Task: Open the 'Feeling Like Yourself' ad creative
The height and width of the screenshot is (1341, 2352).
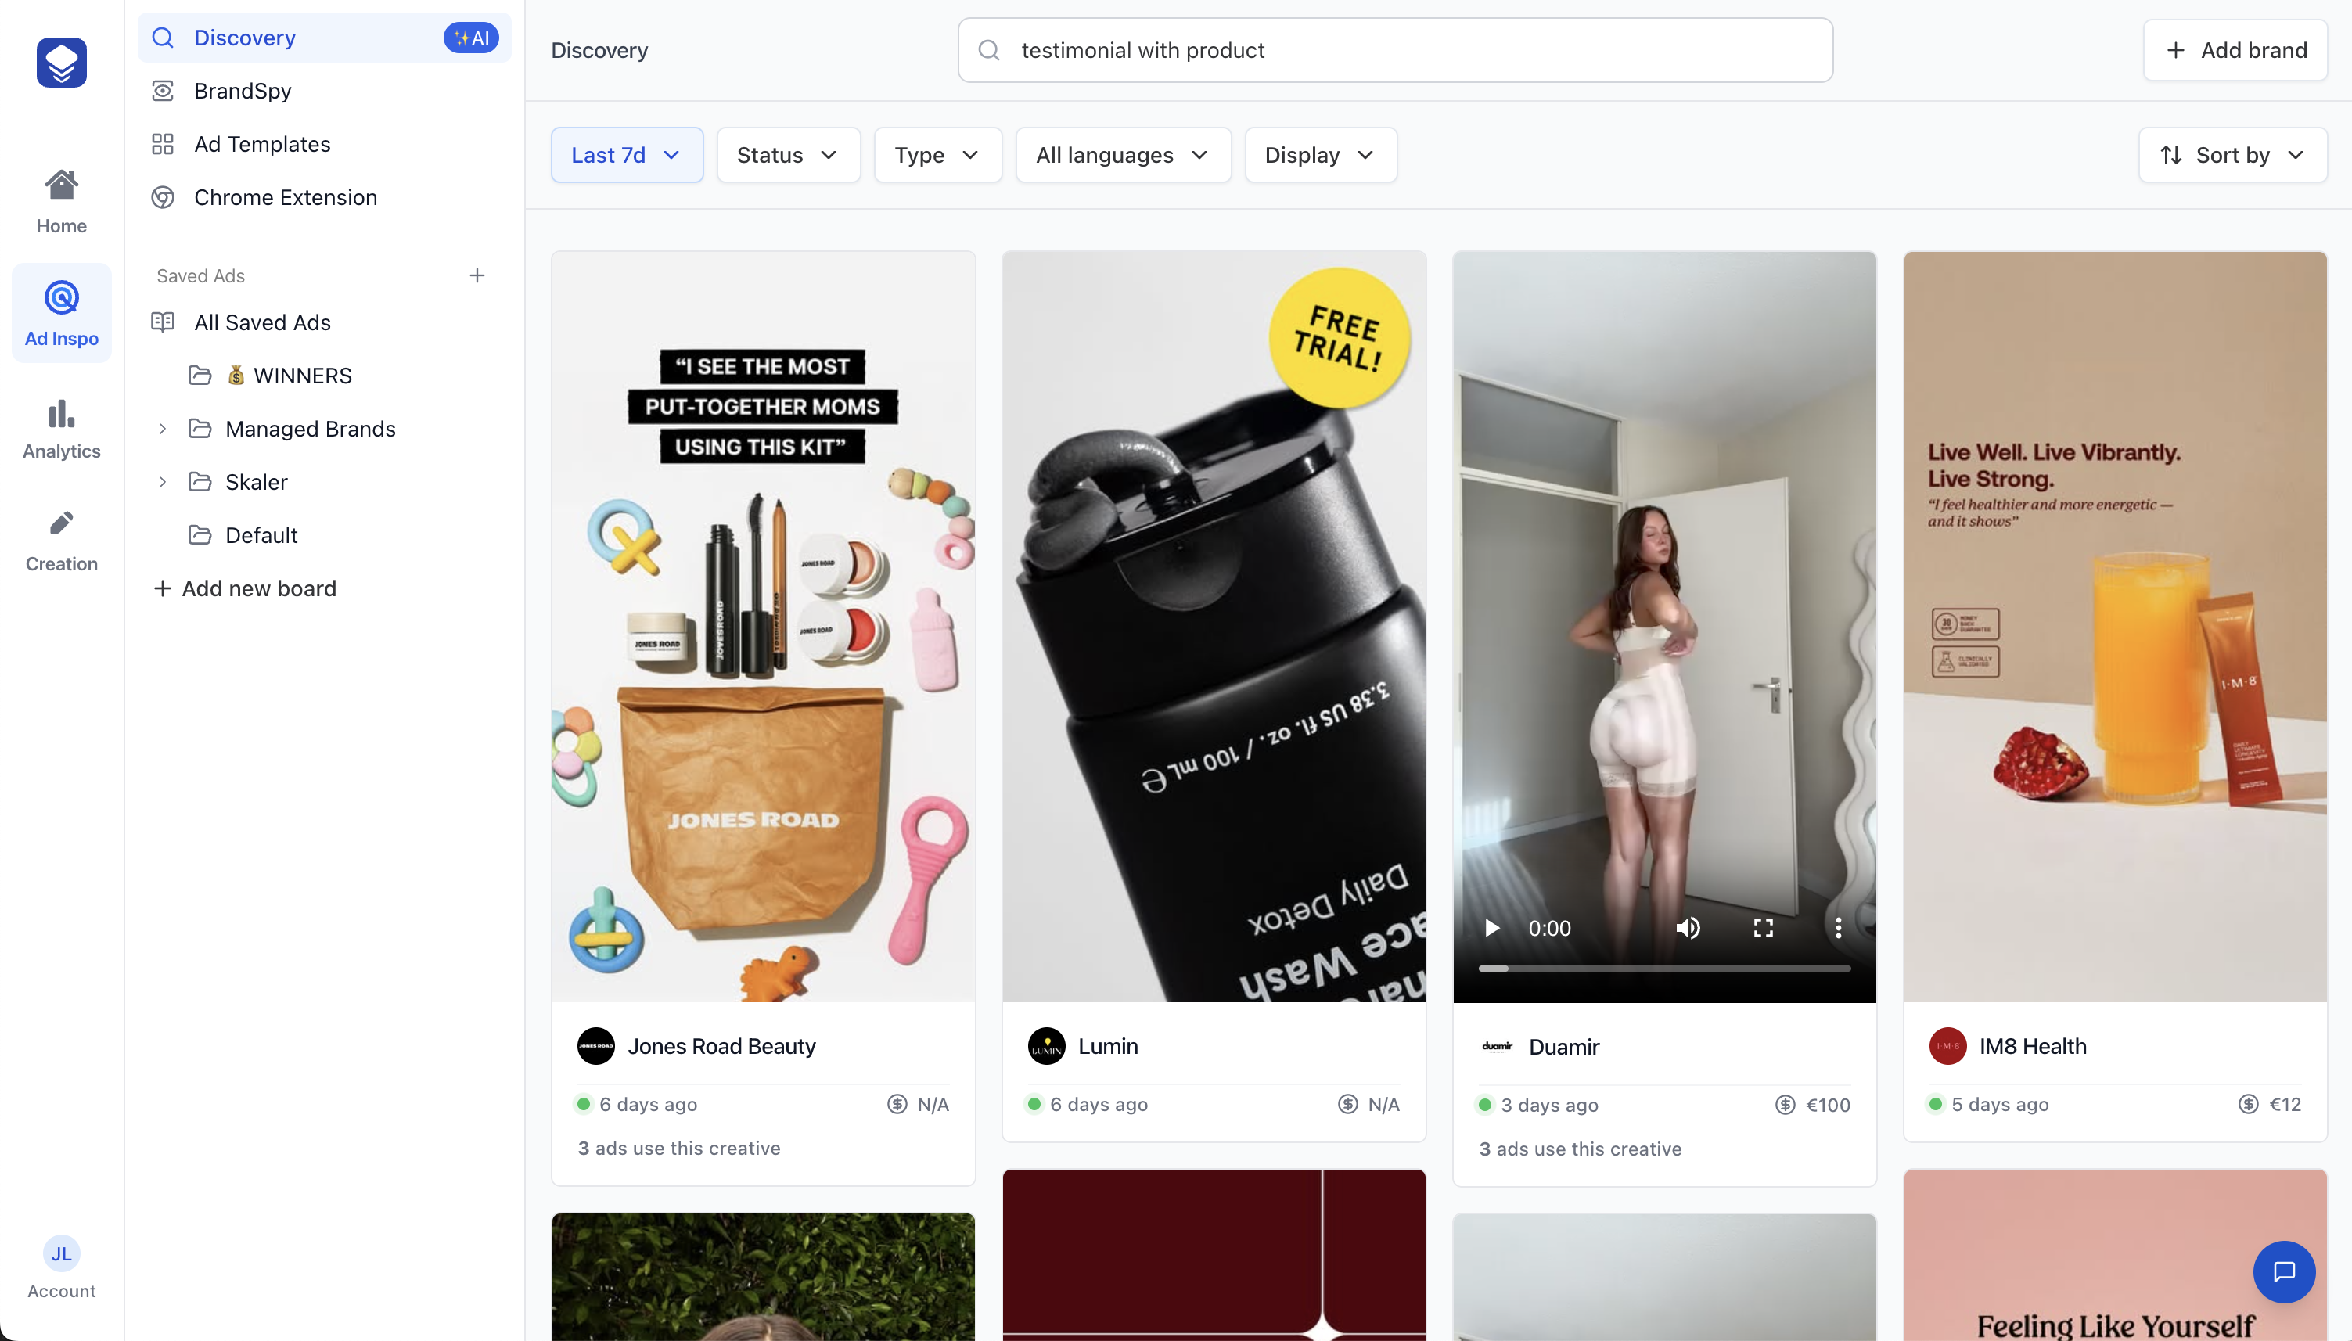Action: tap(2116, 1256)
